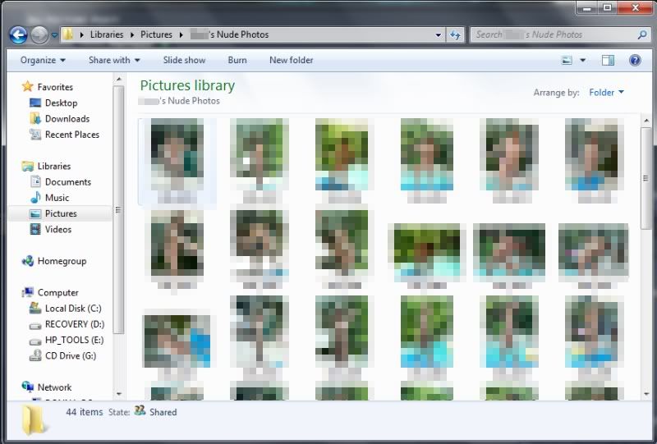The height and width of the screenshot is (444, 657).
Task: Maximize the Explorer window
Action: (x=607, y=7)
